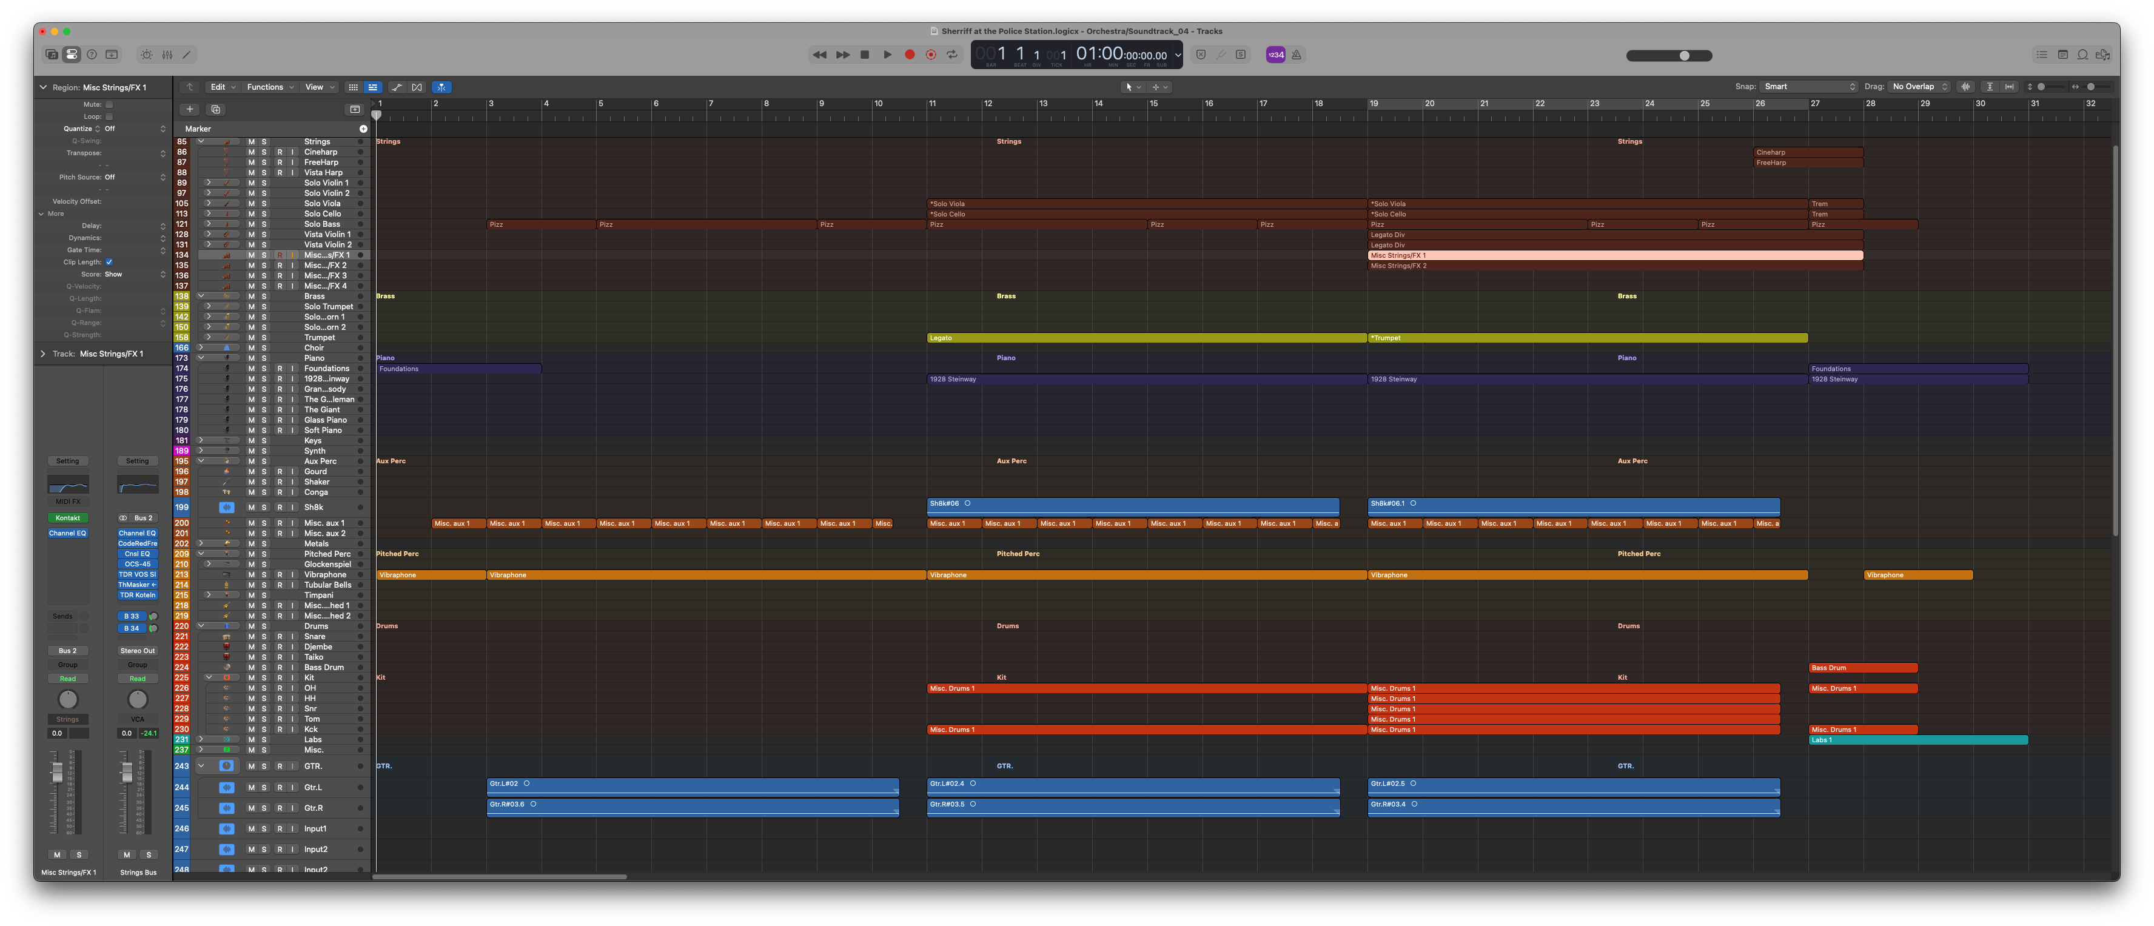
Task: Click the Catch Playhead button
Action: [441, 87]
